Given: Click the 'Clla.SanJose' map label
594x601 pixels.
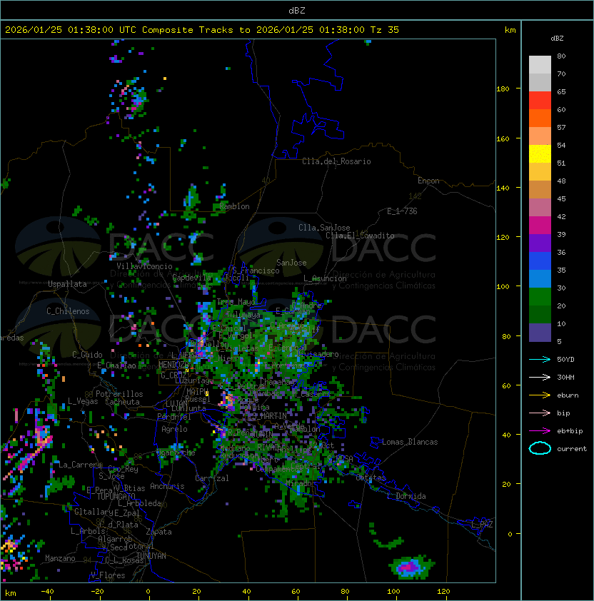Looking at the screenshot, I should [324, 227].
